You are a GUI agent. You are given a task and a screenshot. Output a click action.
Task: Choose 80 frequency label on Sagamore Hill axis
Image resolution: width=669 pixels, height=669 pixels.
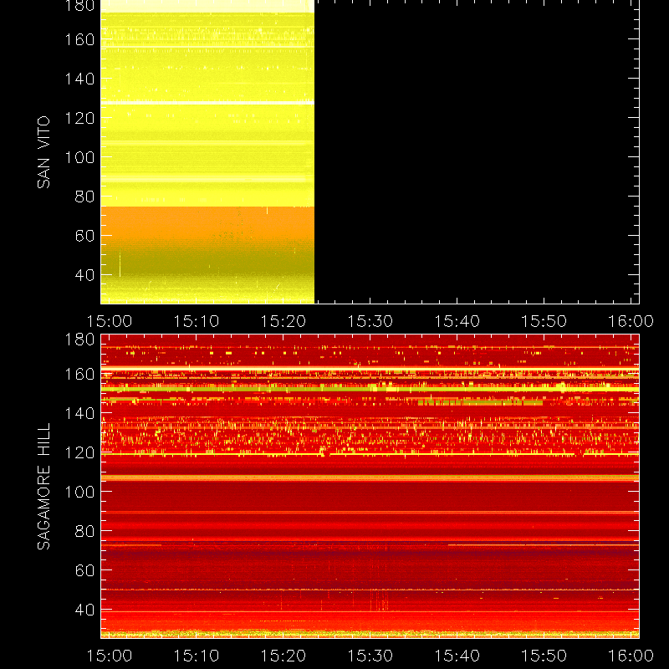tap(84, 531)
